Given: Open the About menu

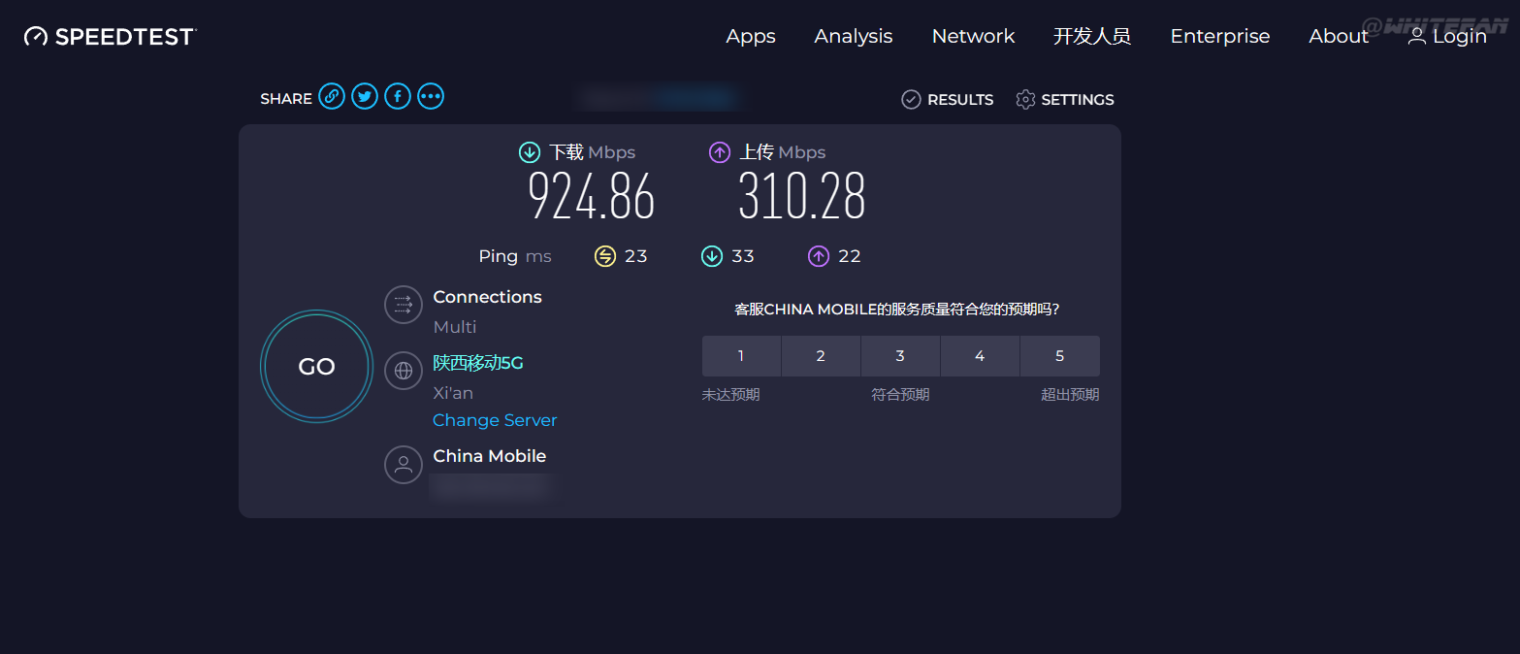Looking at the screenshot, I should (1339, 36).
